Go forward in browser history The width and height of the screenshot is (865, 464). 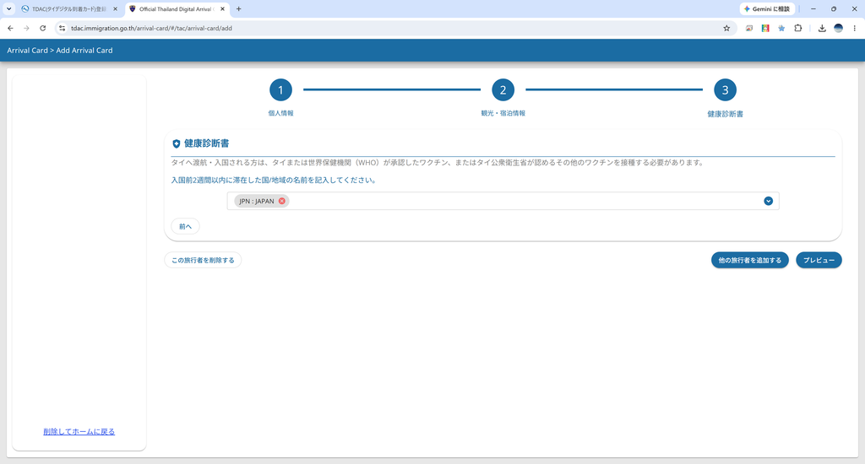click(x=26, y=28)
